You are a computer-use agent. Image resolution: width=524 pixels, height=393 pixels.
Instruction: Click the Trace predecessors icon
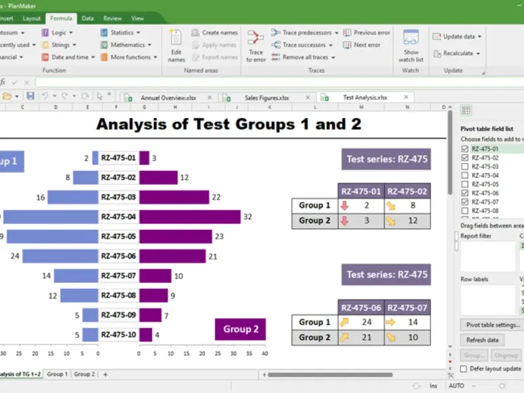click(x=276, y=32)
